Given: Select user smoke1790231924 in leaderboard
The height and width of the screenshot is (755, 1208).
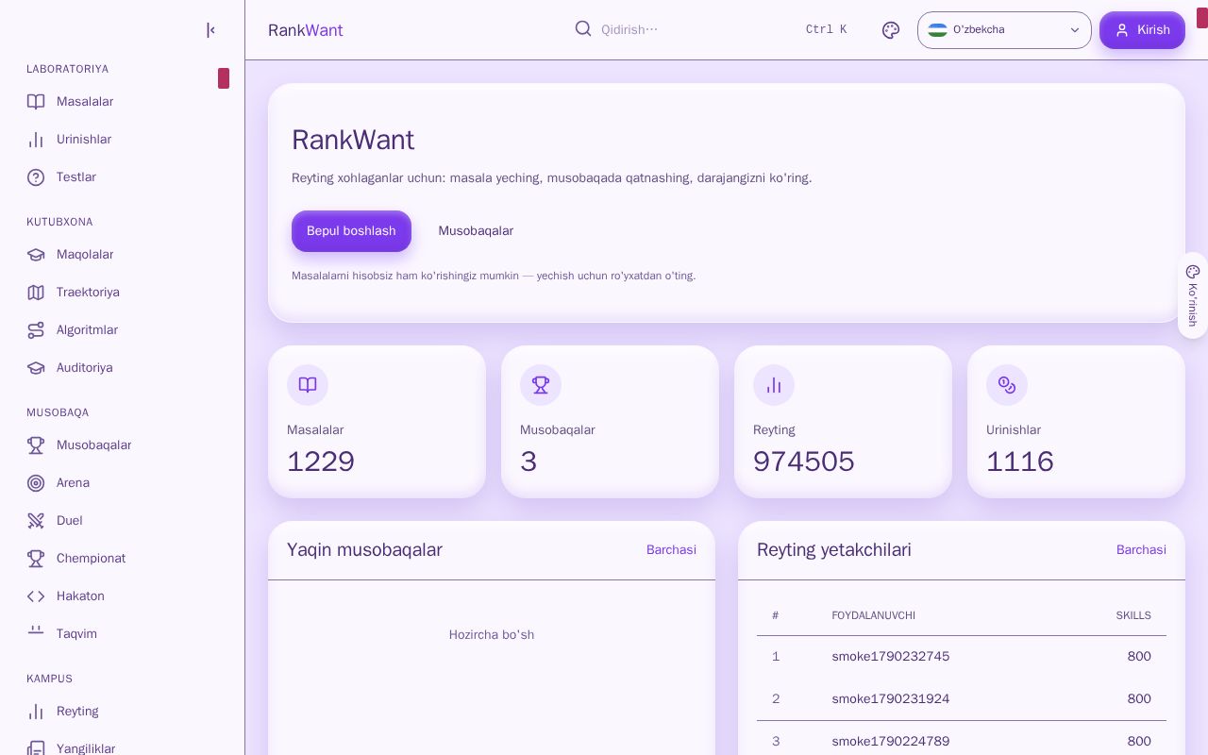Looking at the screenshot, I should point(890,699).
